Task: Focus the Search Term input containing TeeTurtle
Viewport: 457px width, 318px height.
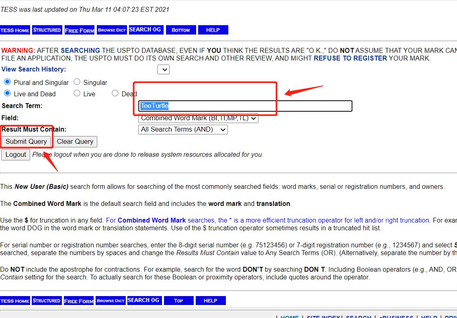Action: click(x=245, y=106)
